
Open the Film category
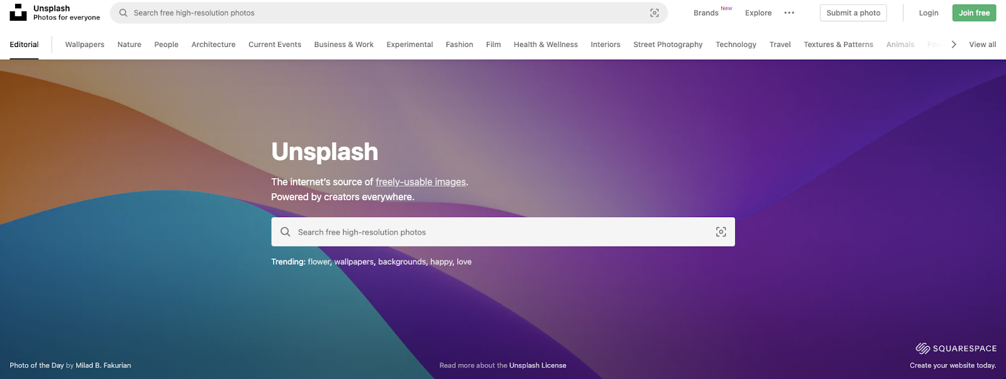[x=494, y=45]
